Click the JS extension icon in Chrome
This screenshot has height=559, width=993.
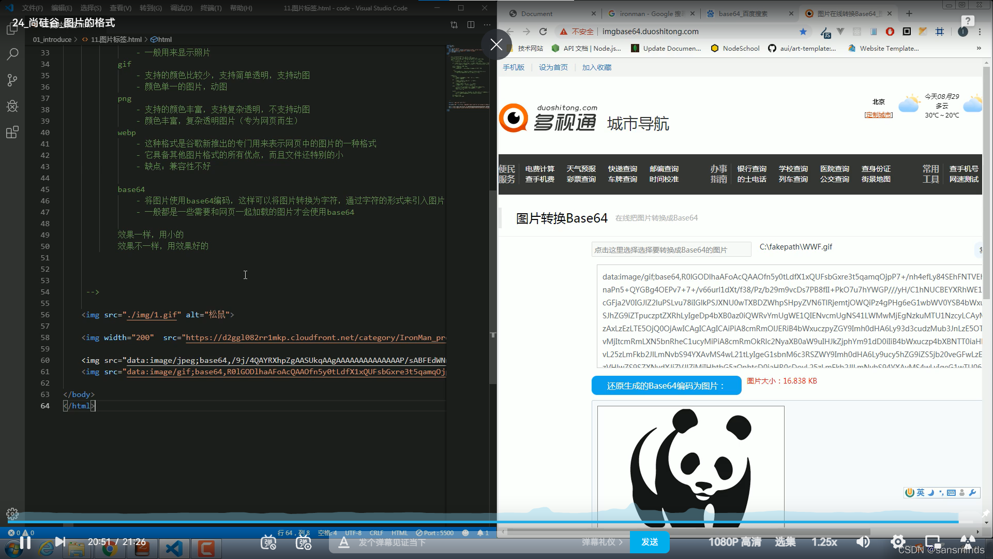[x=825, y=32]
